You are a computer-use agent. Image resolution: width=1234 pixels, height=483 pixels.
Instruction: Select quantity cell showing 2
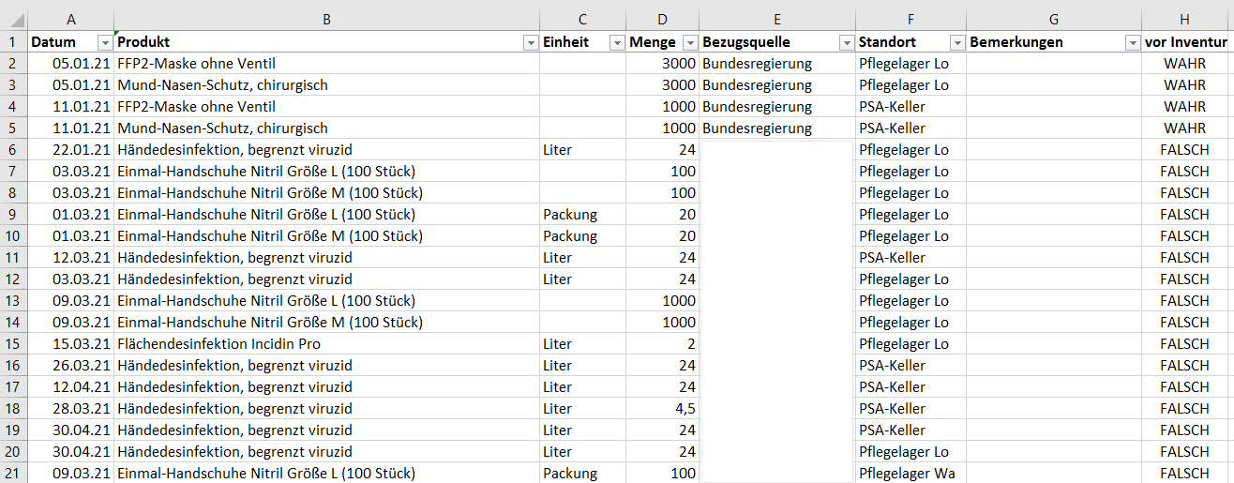(663, 344)
